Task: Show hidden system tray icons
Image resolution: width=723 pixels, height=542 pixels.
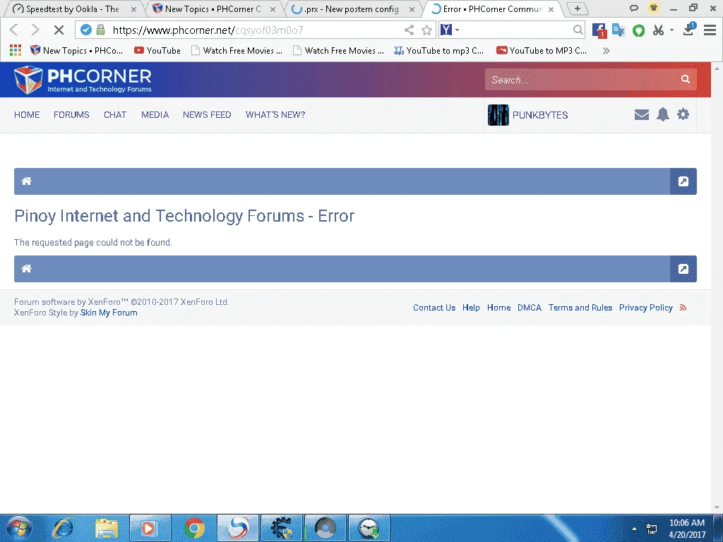Action: 635,529
